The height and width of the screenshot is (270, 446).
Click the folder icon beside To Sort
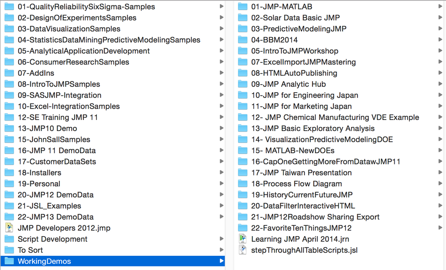tap(9, 250)
